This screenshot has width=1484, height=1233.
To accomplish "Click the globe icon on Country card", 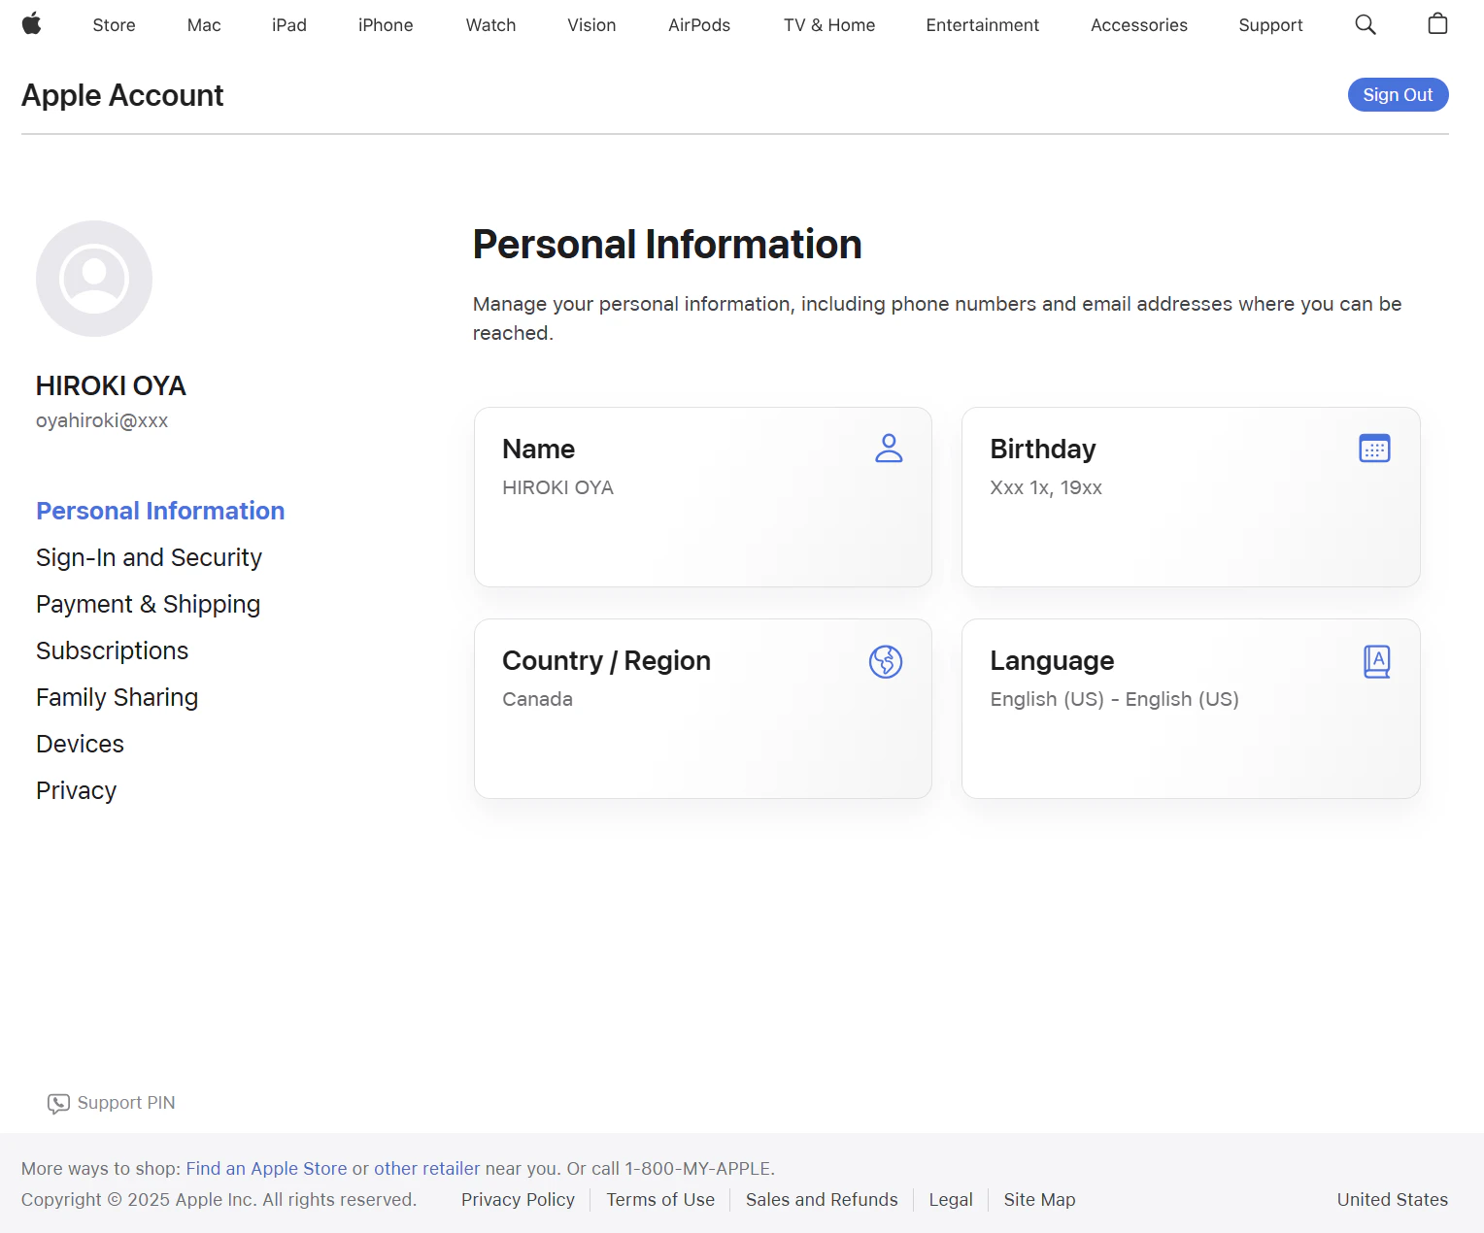I will pos(886,661).
